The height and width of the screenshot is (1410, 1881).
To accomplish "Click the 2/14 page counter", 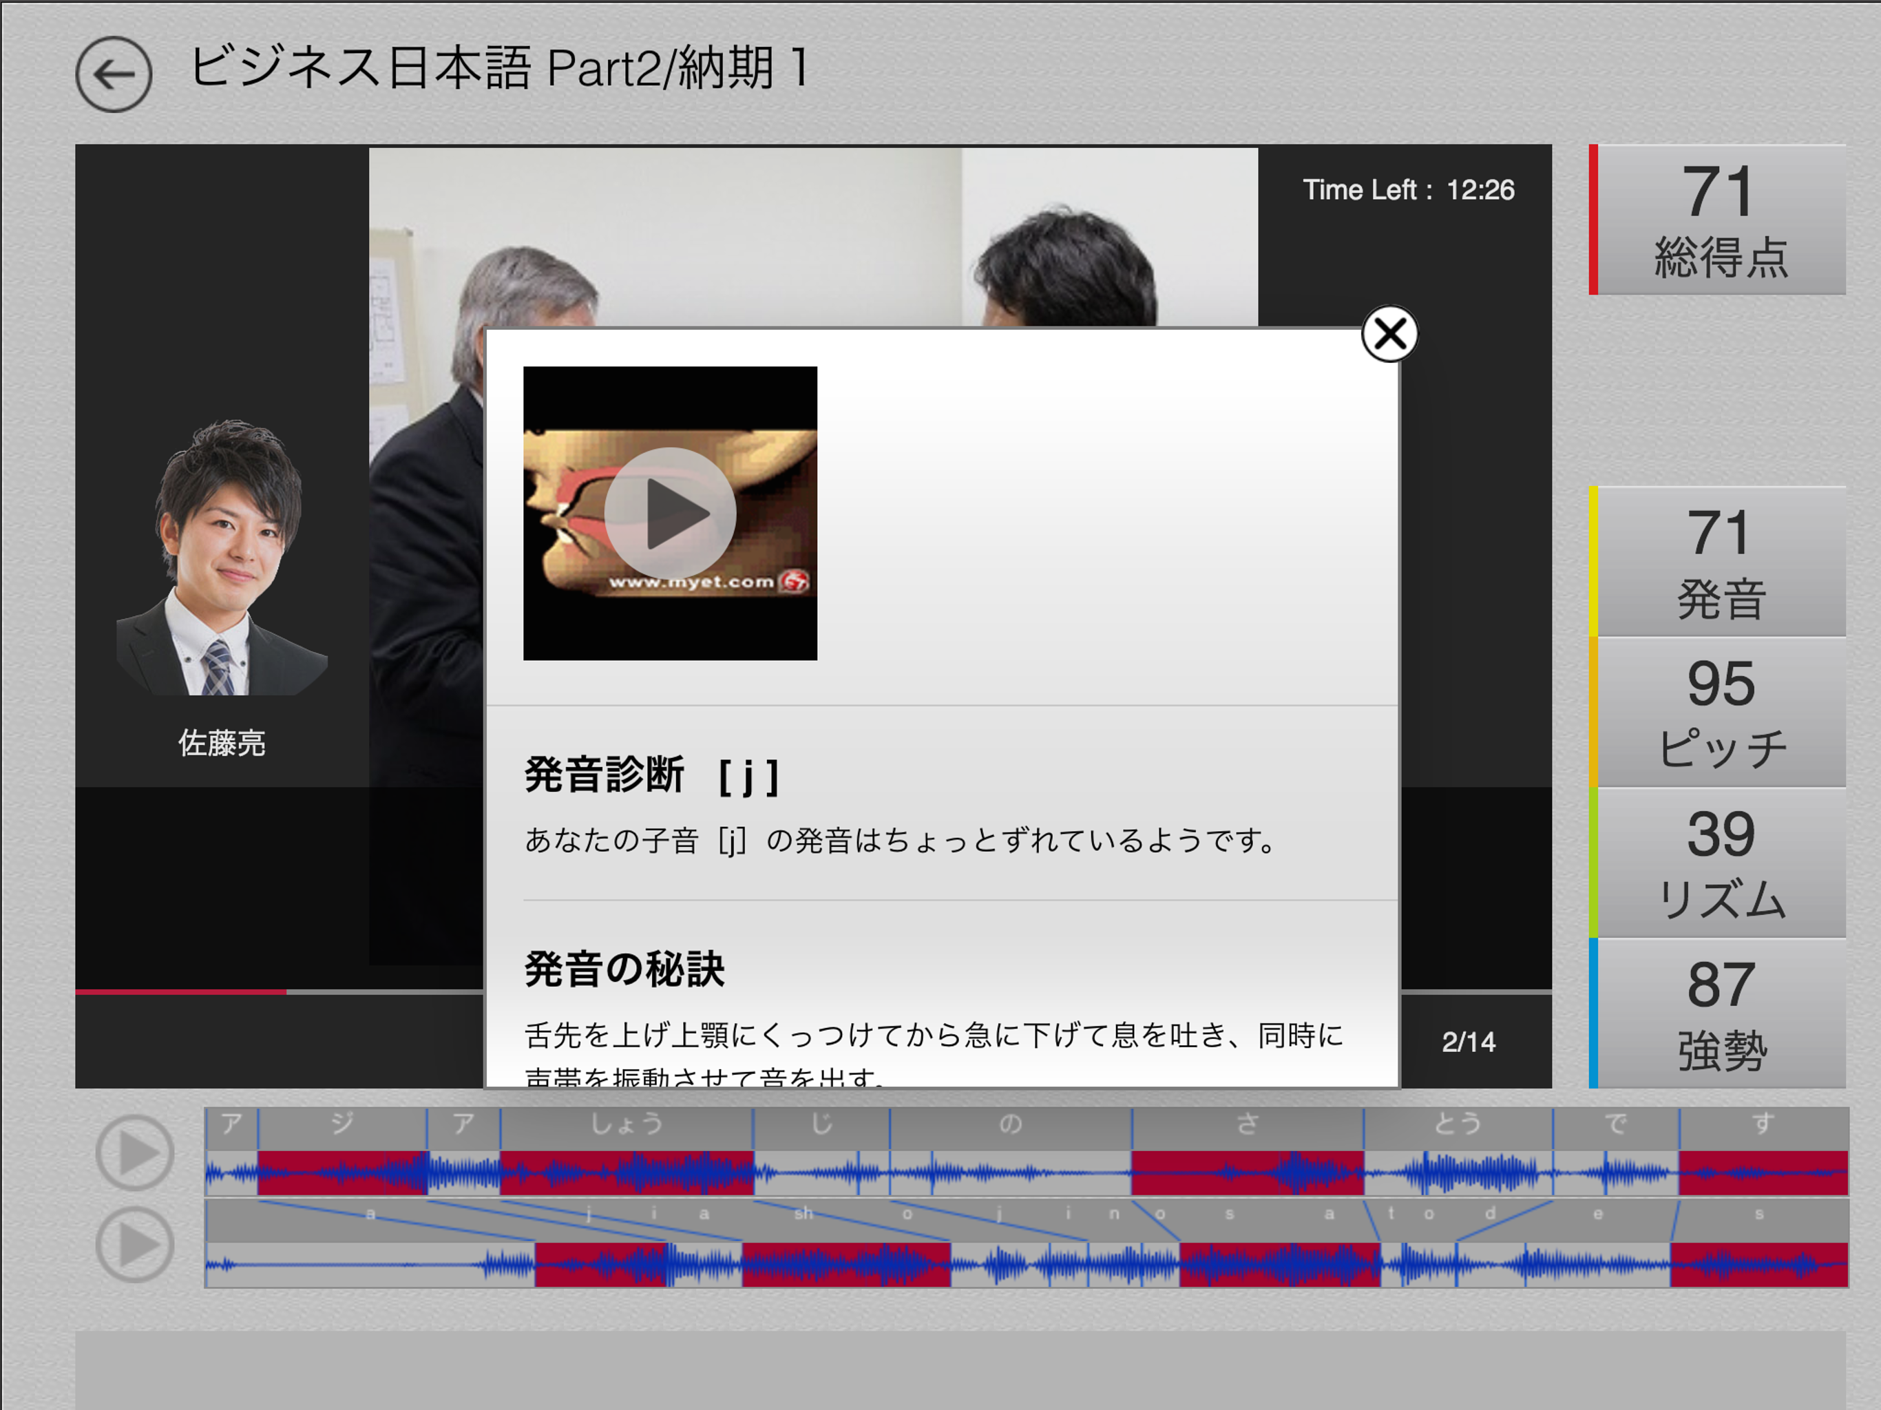I will point(1469,1042).
